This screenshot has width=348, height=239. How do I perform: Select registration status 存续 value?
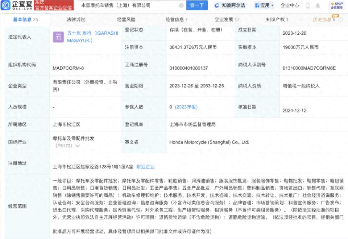tap(196, 30)
